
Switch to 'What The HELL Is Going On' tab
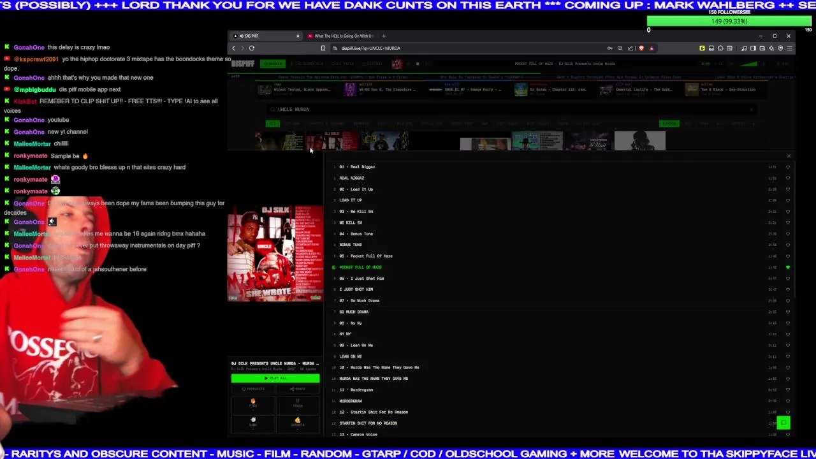341,36
